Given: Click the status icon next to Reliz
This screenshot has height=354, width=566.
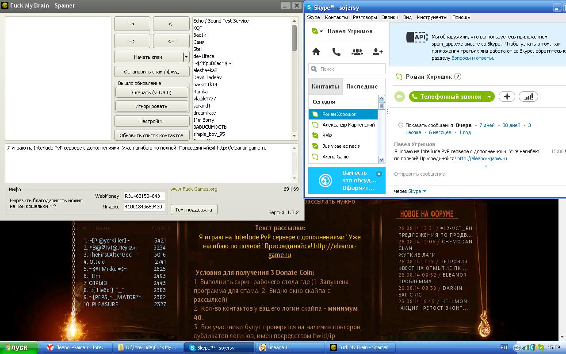Looking at the screenshot, I should [315, 135].
